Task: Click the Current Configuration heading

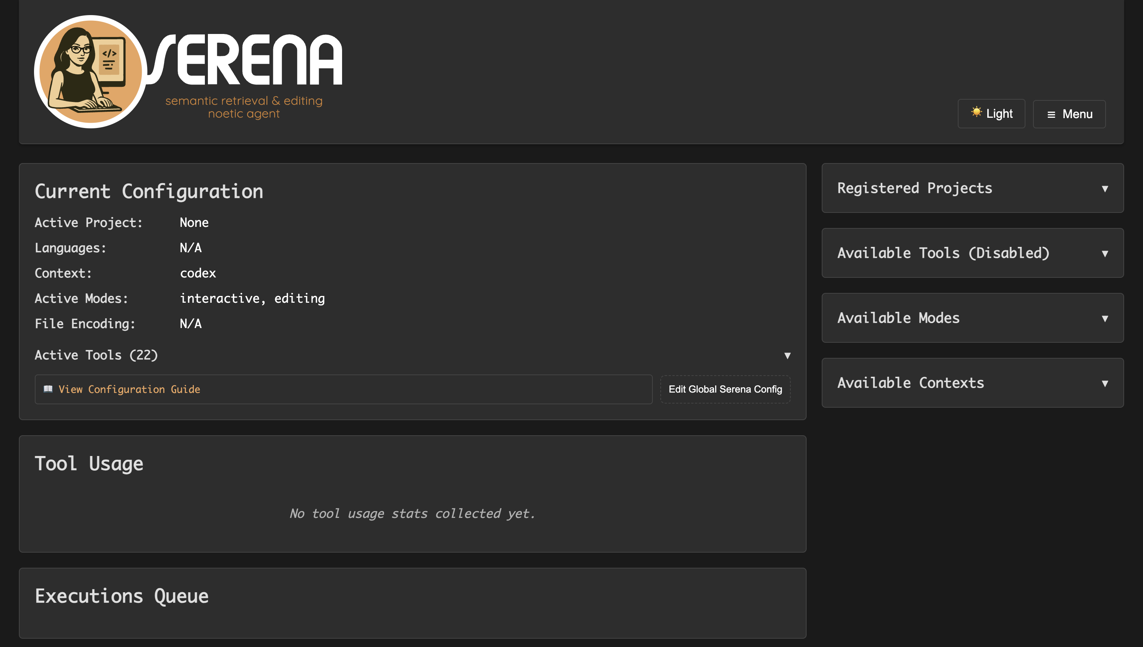Action: click(x=149, y=191)
